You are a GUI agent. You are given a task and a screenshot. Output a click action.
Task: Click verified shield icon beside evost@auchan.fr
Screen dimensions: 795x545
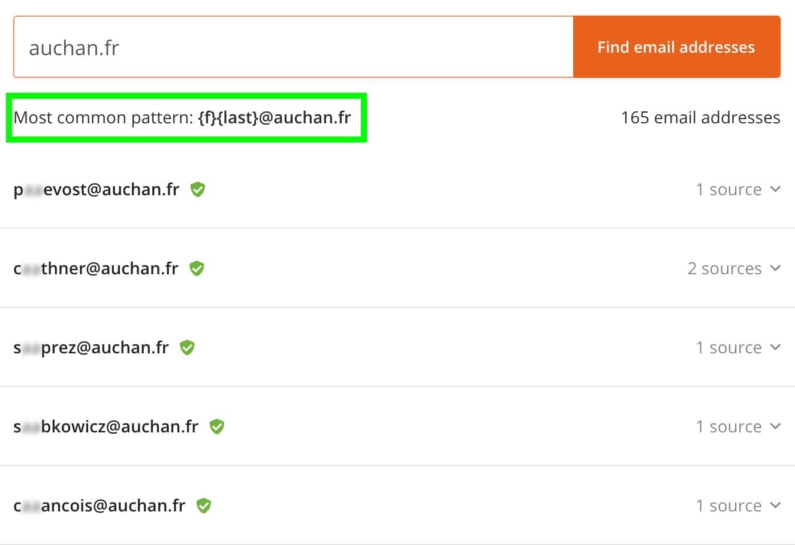point(197,190)
